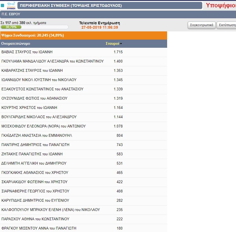Click the Περιφερειακή Σύνθεση party logo
236x232 pixels.
coord(11,5)
